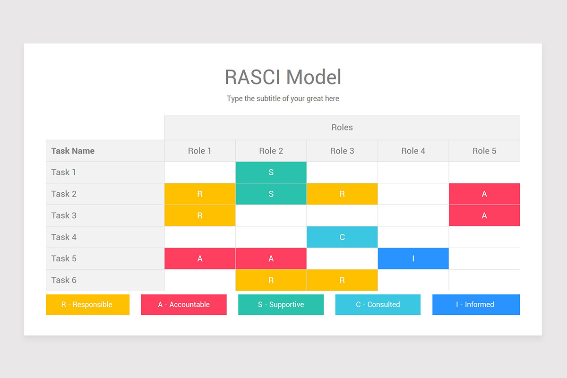Click the A cell for Task 5 Role 1

point(199,258)
